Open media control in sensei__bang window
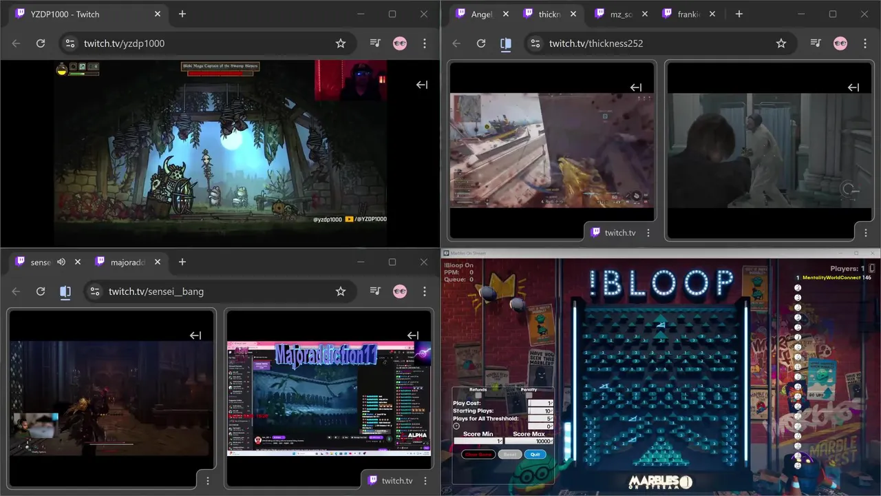 (375, 291)
